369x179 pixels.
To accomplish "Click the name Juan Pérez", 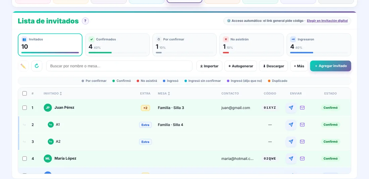I will 64,107.
